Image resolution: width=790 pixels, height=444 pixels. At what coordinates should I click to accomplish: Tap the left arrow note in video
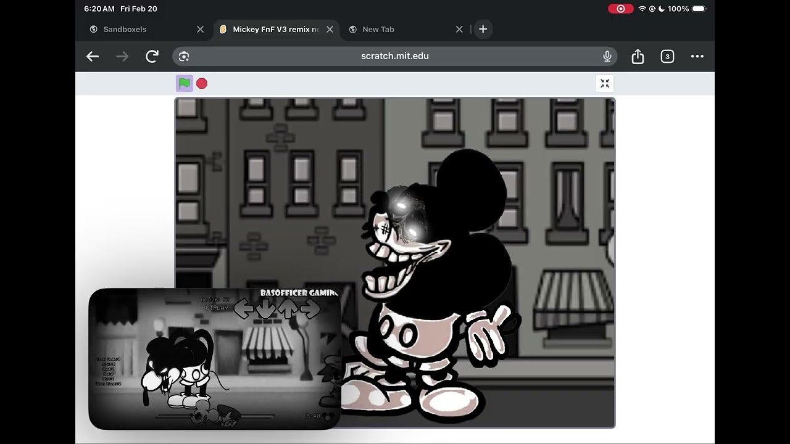pyautogui.click(x=243, y=308)
